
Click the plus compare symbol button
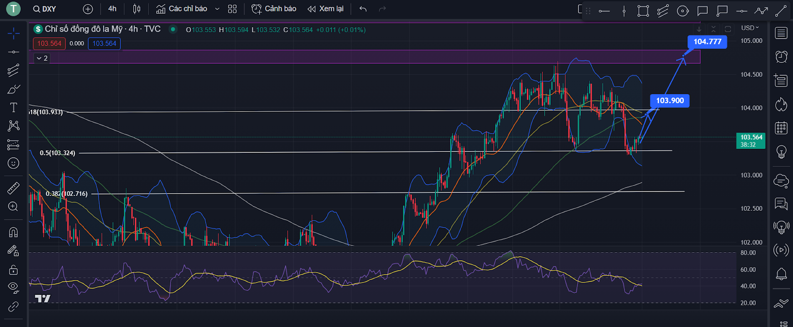click(x=88, y=9)
